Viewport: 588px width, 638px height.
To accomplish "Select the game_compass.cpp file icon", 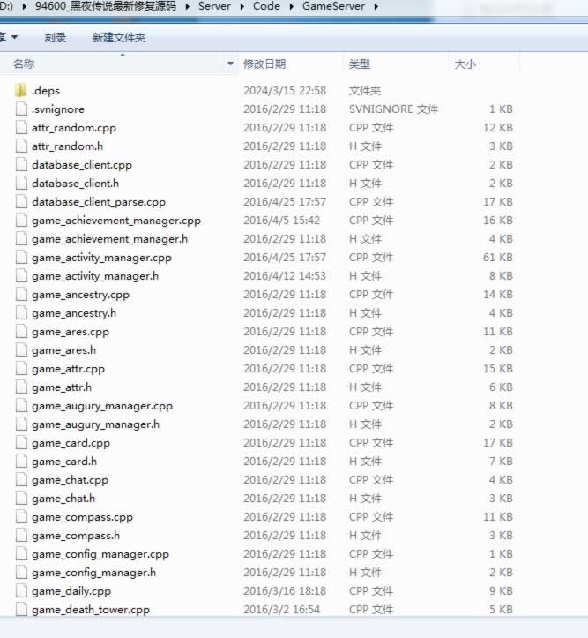I will coord(21,516).
